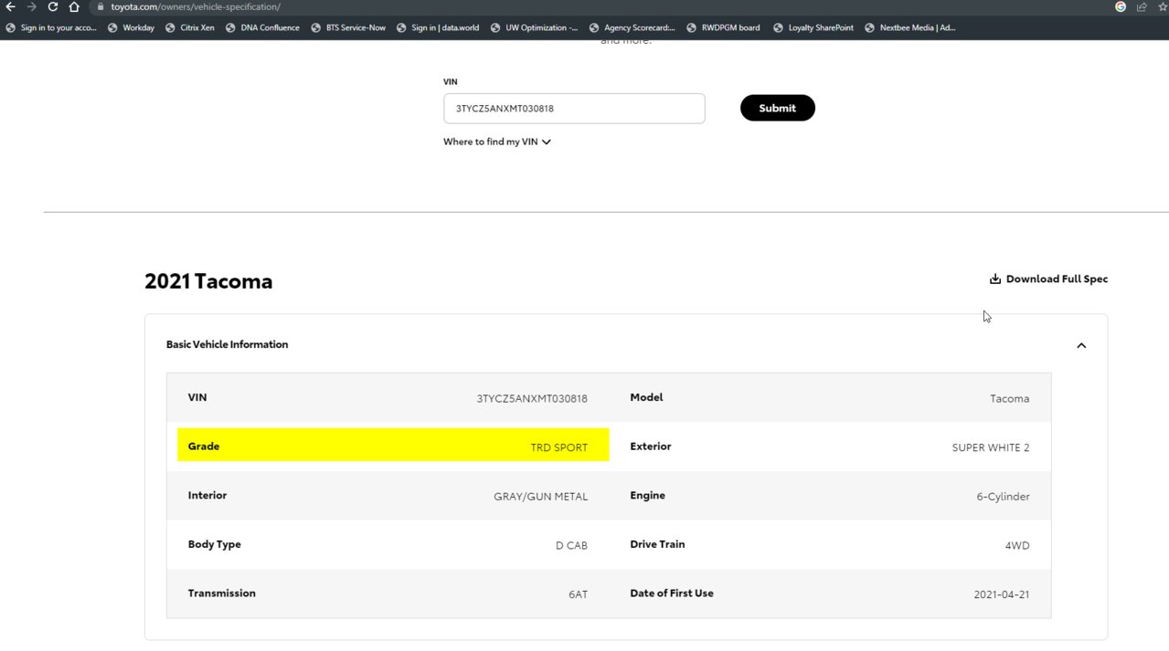Open the Sign in to your account bookmark
Viewport: 1169px width, 651px height.
pos(52,27)
